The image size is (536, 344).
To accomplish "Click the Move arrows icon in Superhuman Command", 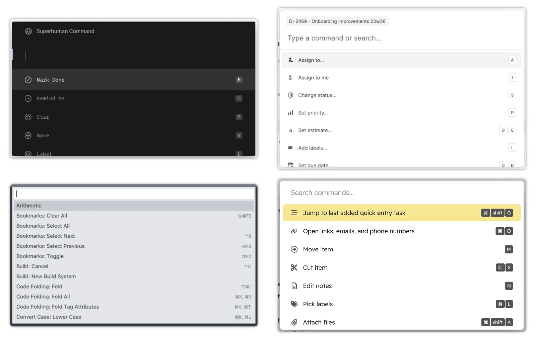I will tap(28, 135).
